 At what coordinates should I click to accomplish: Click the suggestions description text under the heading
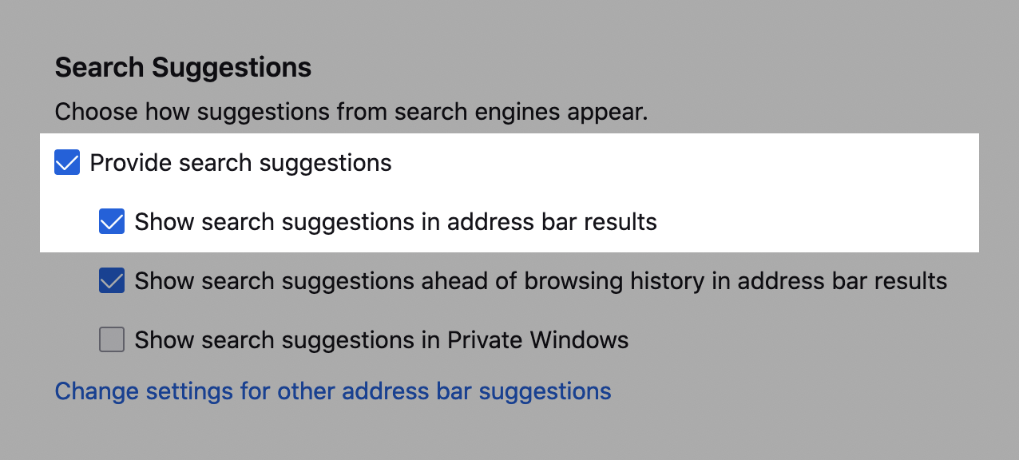click(351, 111)
